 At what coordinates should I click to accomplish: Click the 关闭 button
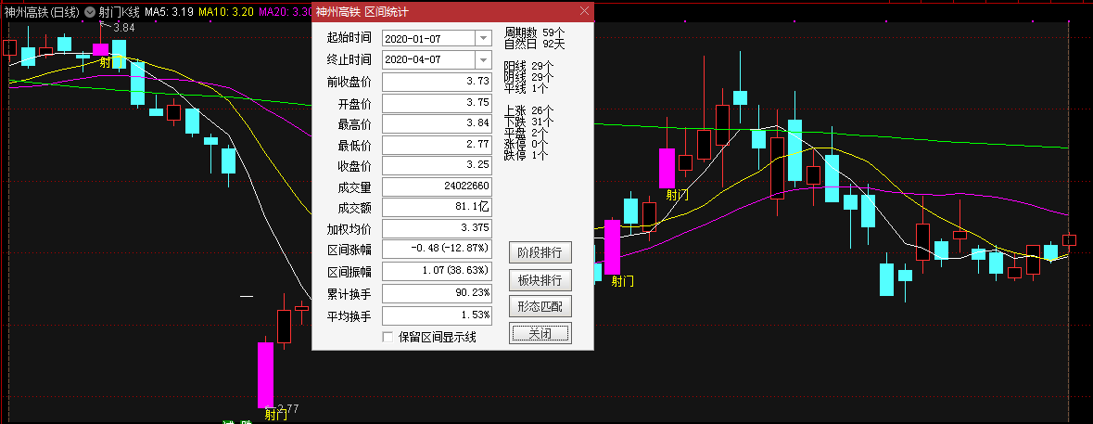tap(540, 333)
